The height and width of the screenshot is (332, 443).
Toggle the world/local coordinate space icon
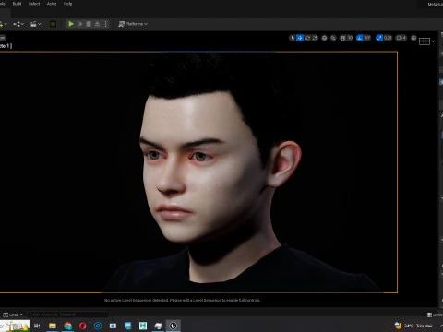[324, 38]
